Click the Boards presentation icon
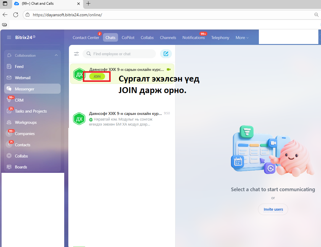The width and height of the screenshot is (321, 247). pos(9,167)
